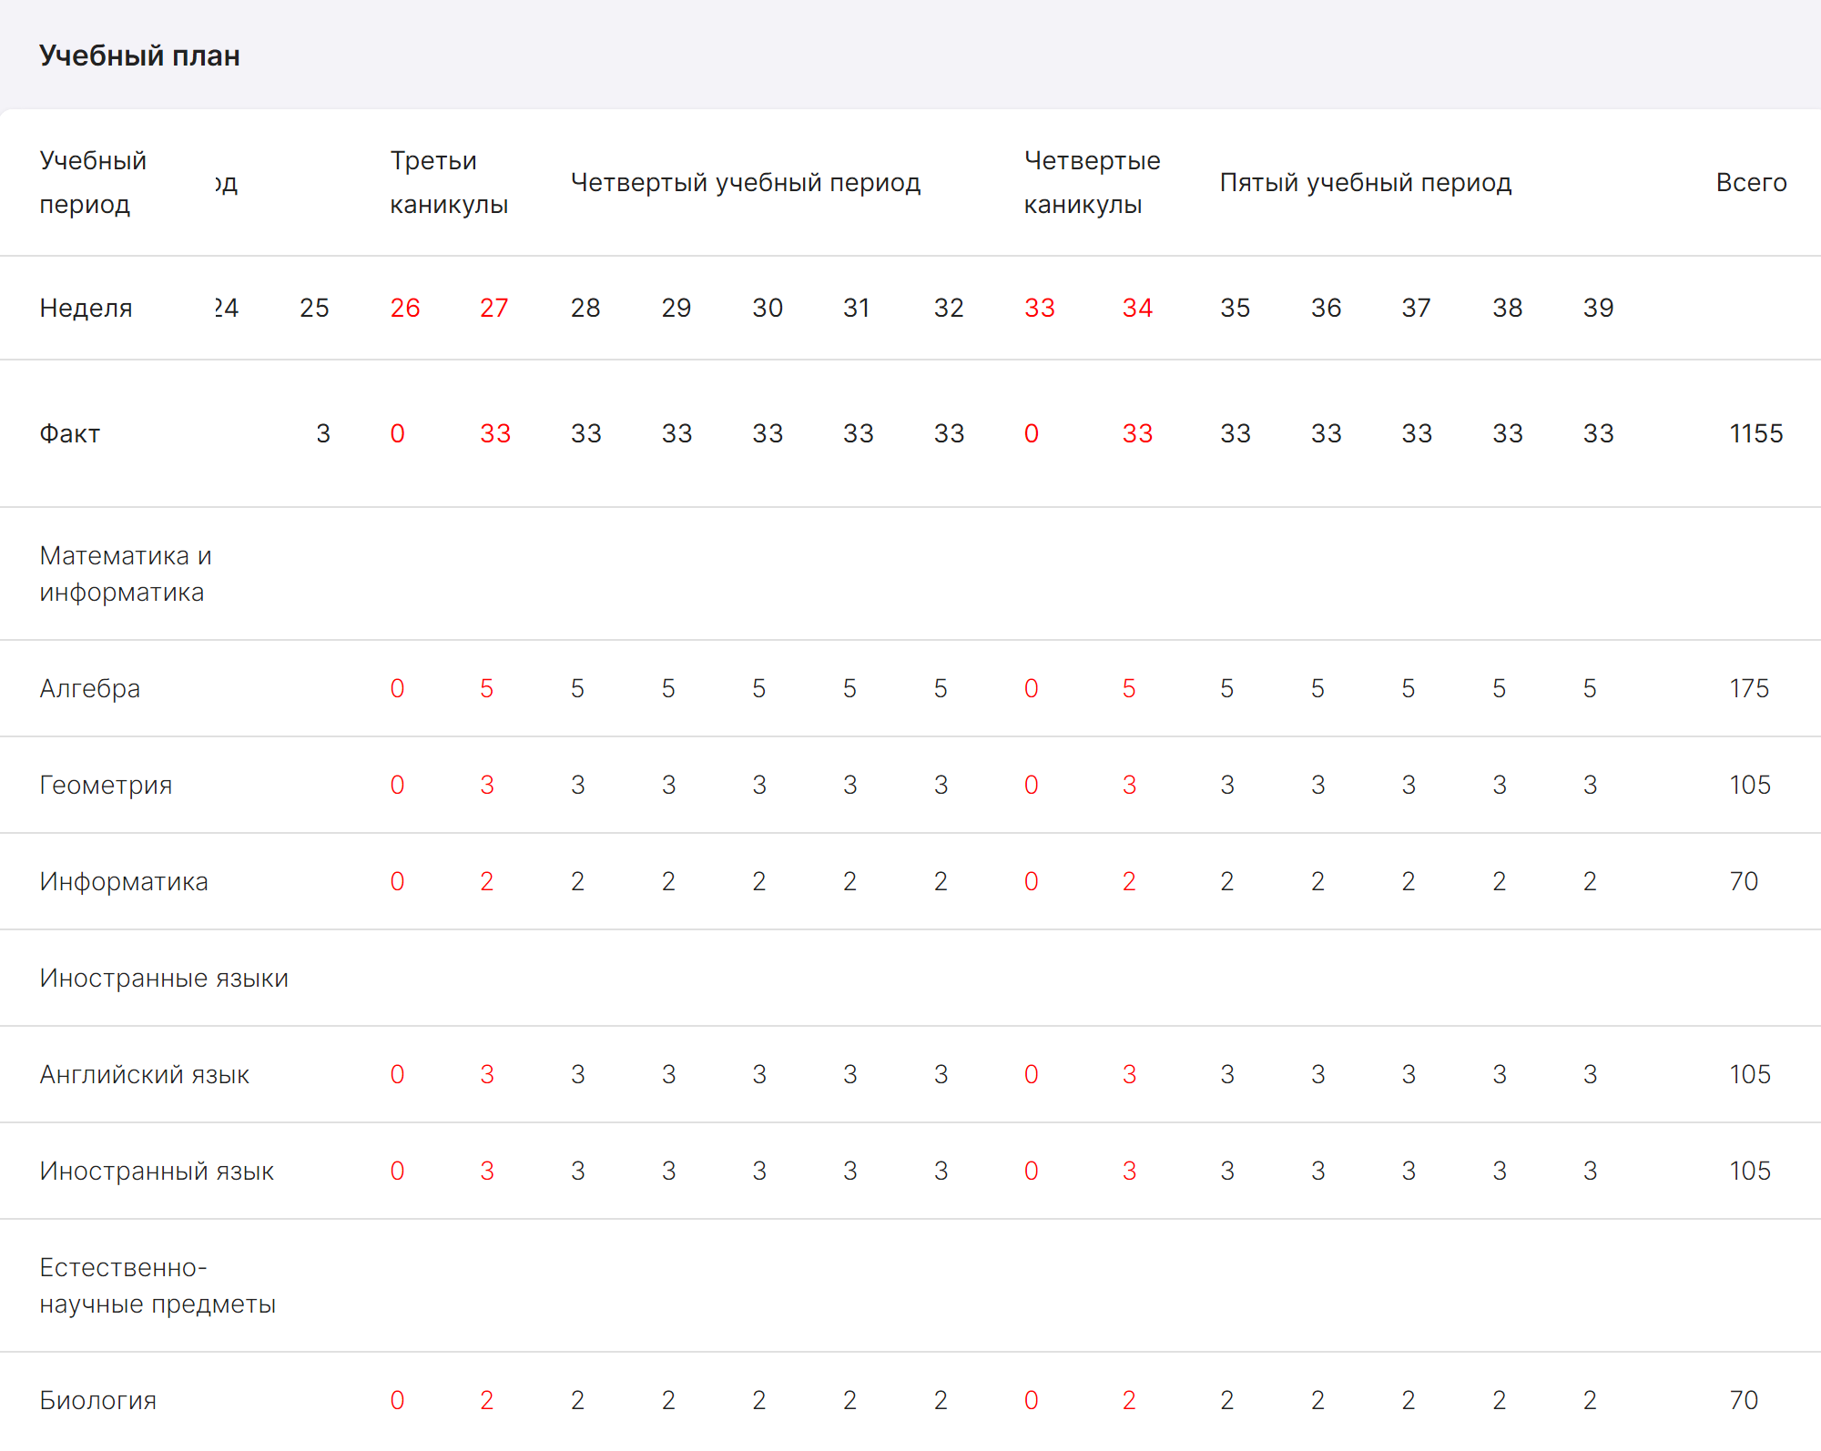Click red Факт value 33 under week 27

tap(495, 433)
